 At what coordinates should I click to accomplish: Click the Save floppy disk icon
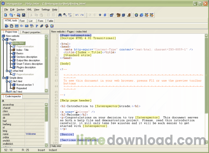(x=24, y=15)
